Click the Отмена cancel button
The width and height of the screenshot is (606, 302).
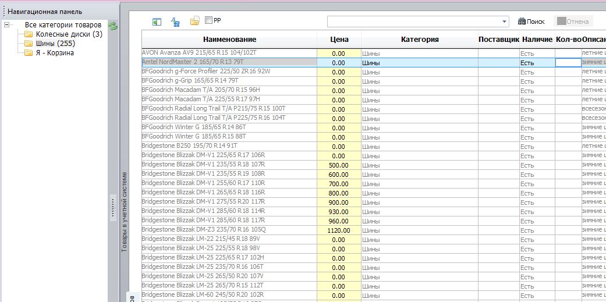(573, 22)
